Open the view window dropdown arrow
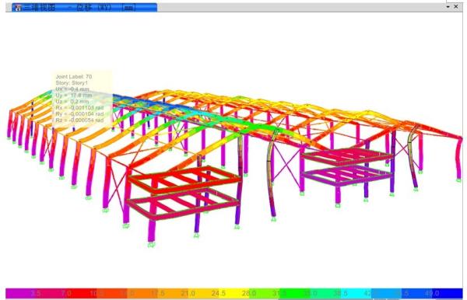This screenshot has width=467, height=300. point(448,6)
